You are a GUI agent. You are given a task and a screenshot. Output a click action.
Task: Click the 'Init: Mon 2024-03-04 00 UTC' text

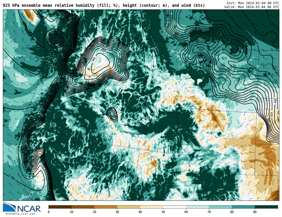(x=253, y=3)
